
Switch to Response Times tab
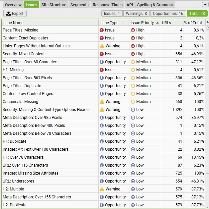click(108, 5)
